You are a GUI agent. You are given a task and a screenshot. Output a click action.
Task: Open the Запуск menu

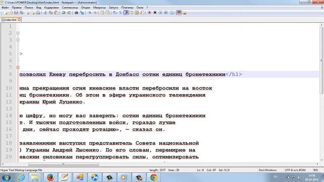click(113, 8)
